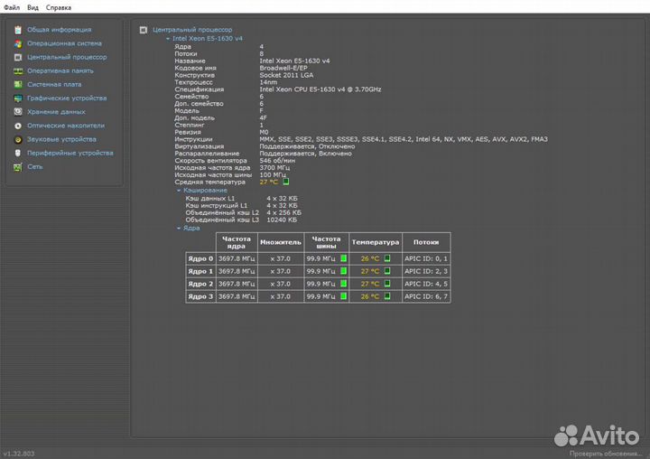The width and height of the screenshot is (650, 459).
Task: Open Звуковые устройства in sidebar
Action: click(x=61, y=139)
